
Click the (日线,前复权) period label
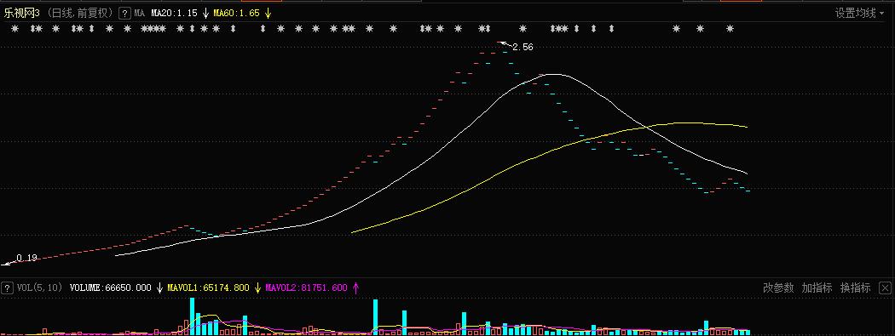point(80,13)
